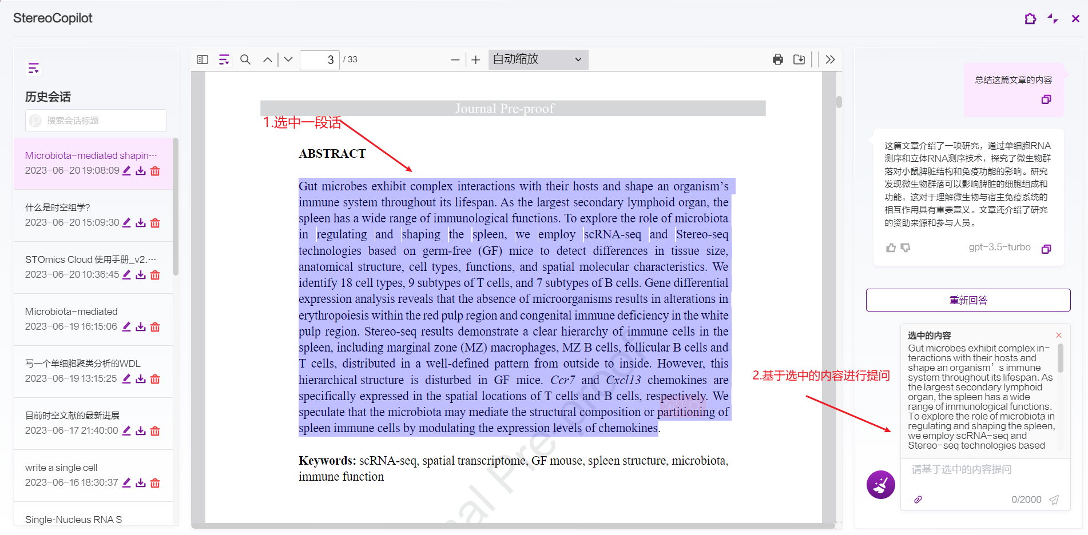This screenshot has width=1088, height=535.
Task: Delete the write a single cell conversation
Action: click(x=155, y=483)
